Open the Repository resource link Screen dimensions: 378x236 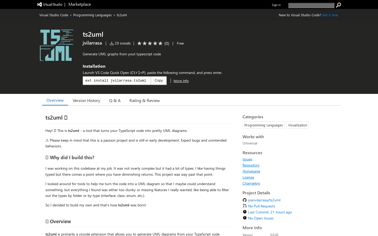(x=251, y=165)
